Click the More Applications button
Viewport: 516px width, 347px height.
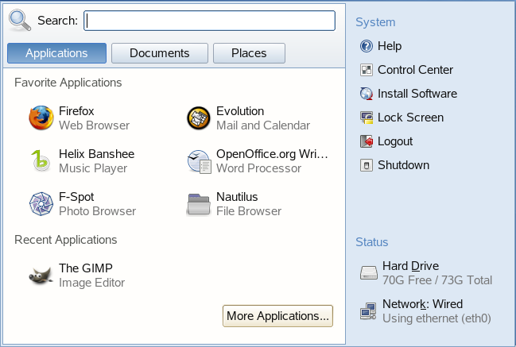coord(277,316)
